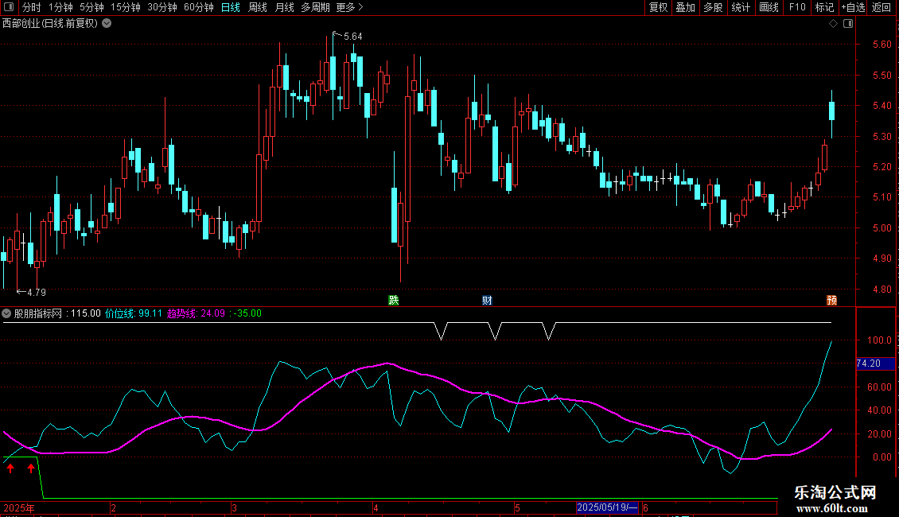Open the 股朋指标网 indicator dropdown

click(6, 313)
